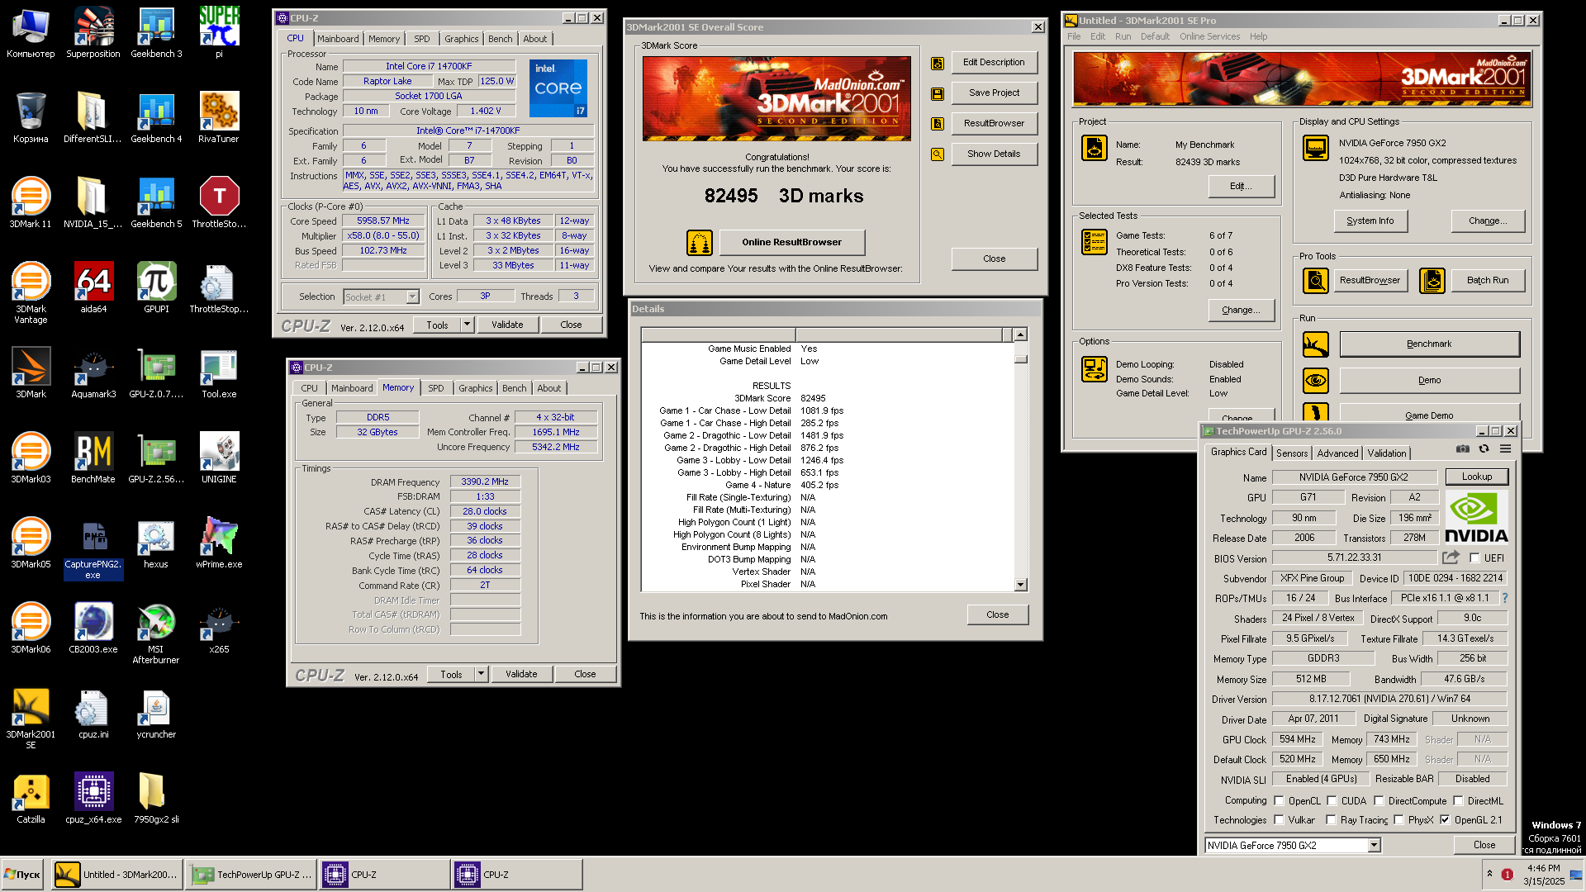Open the Super Pi desktop icon
The height and width of the screenshot is (892, 1586).
(219, 33)
